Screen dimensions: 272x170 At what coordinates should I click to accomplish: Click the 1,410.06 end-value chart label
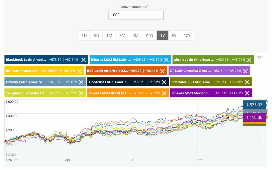click(254, 117)
